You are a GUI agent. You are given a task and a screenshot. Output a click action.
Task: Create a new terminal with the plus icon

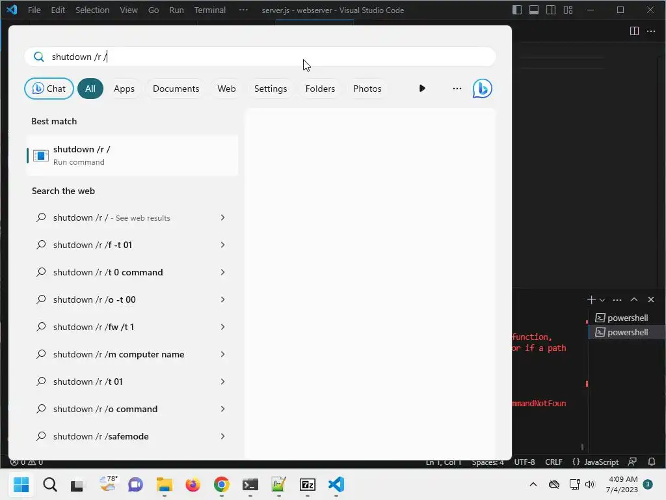click(x=591, y=299)
